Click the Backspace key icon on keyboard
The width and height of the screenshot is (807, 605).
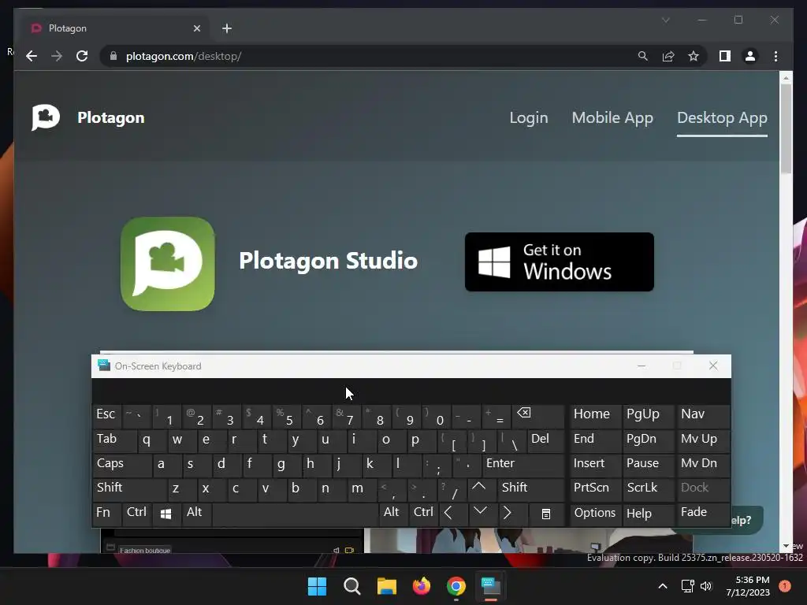point(537,414)
